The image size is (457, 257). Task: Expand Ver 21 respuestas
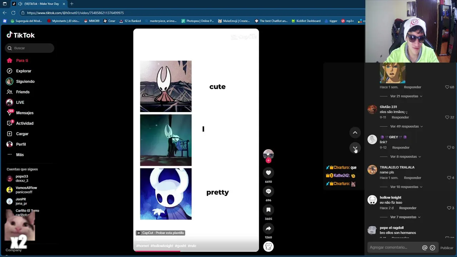tap(406, 96)
